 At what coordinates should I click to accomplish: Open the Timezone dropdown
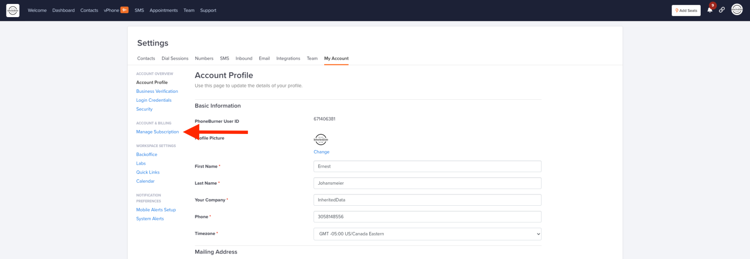tap(427, 234)
